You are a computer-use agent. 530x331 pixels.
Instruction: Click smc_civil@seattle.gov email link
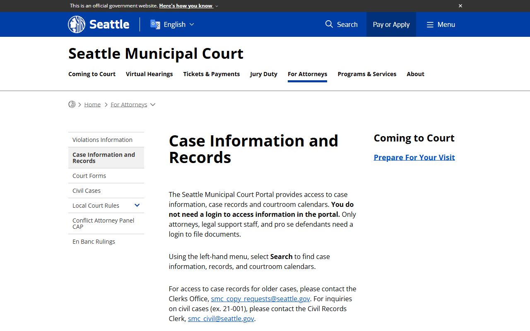click(x=221, y=319)
